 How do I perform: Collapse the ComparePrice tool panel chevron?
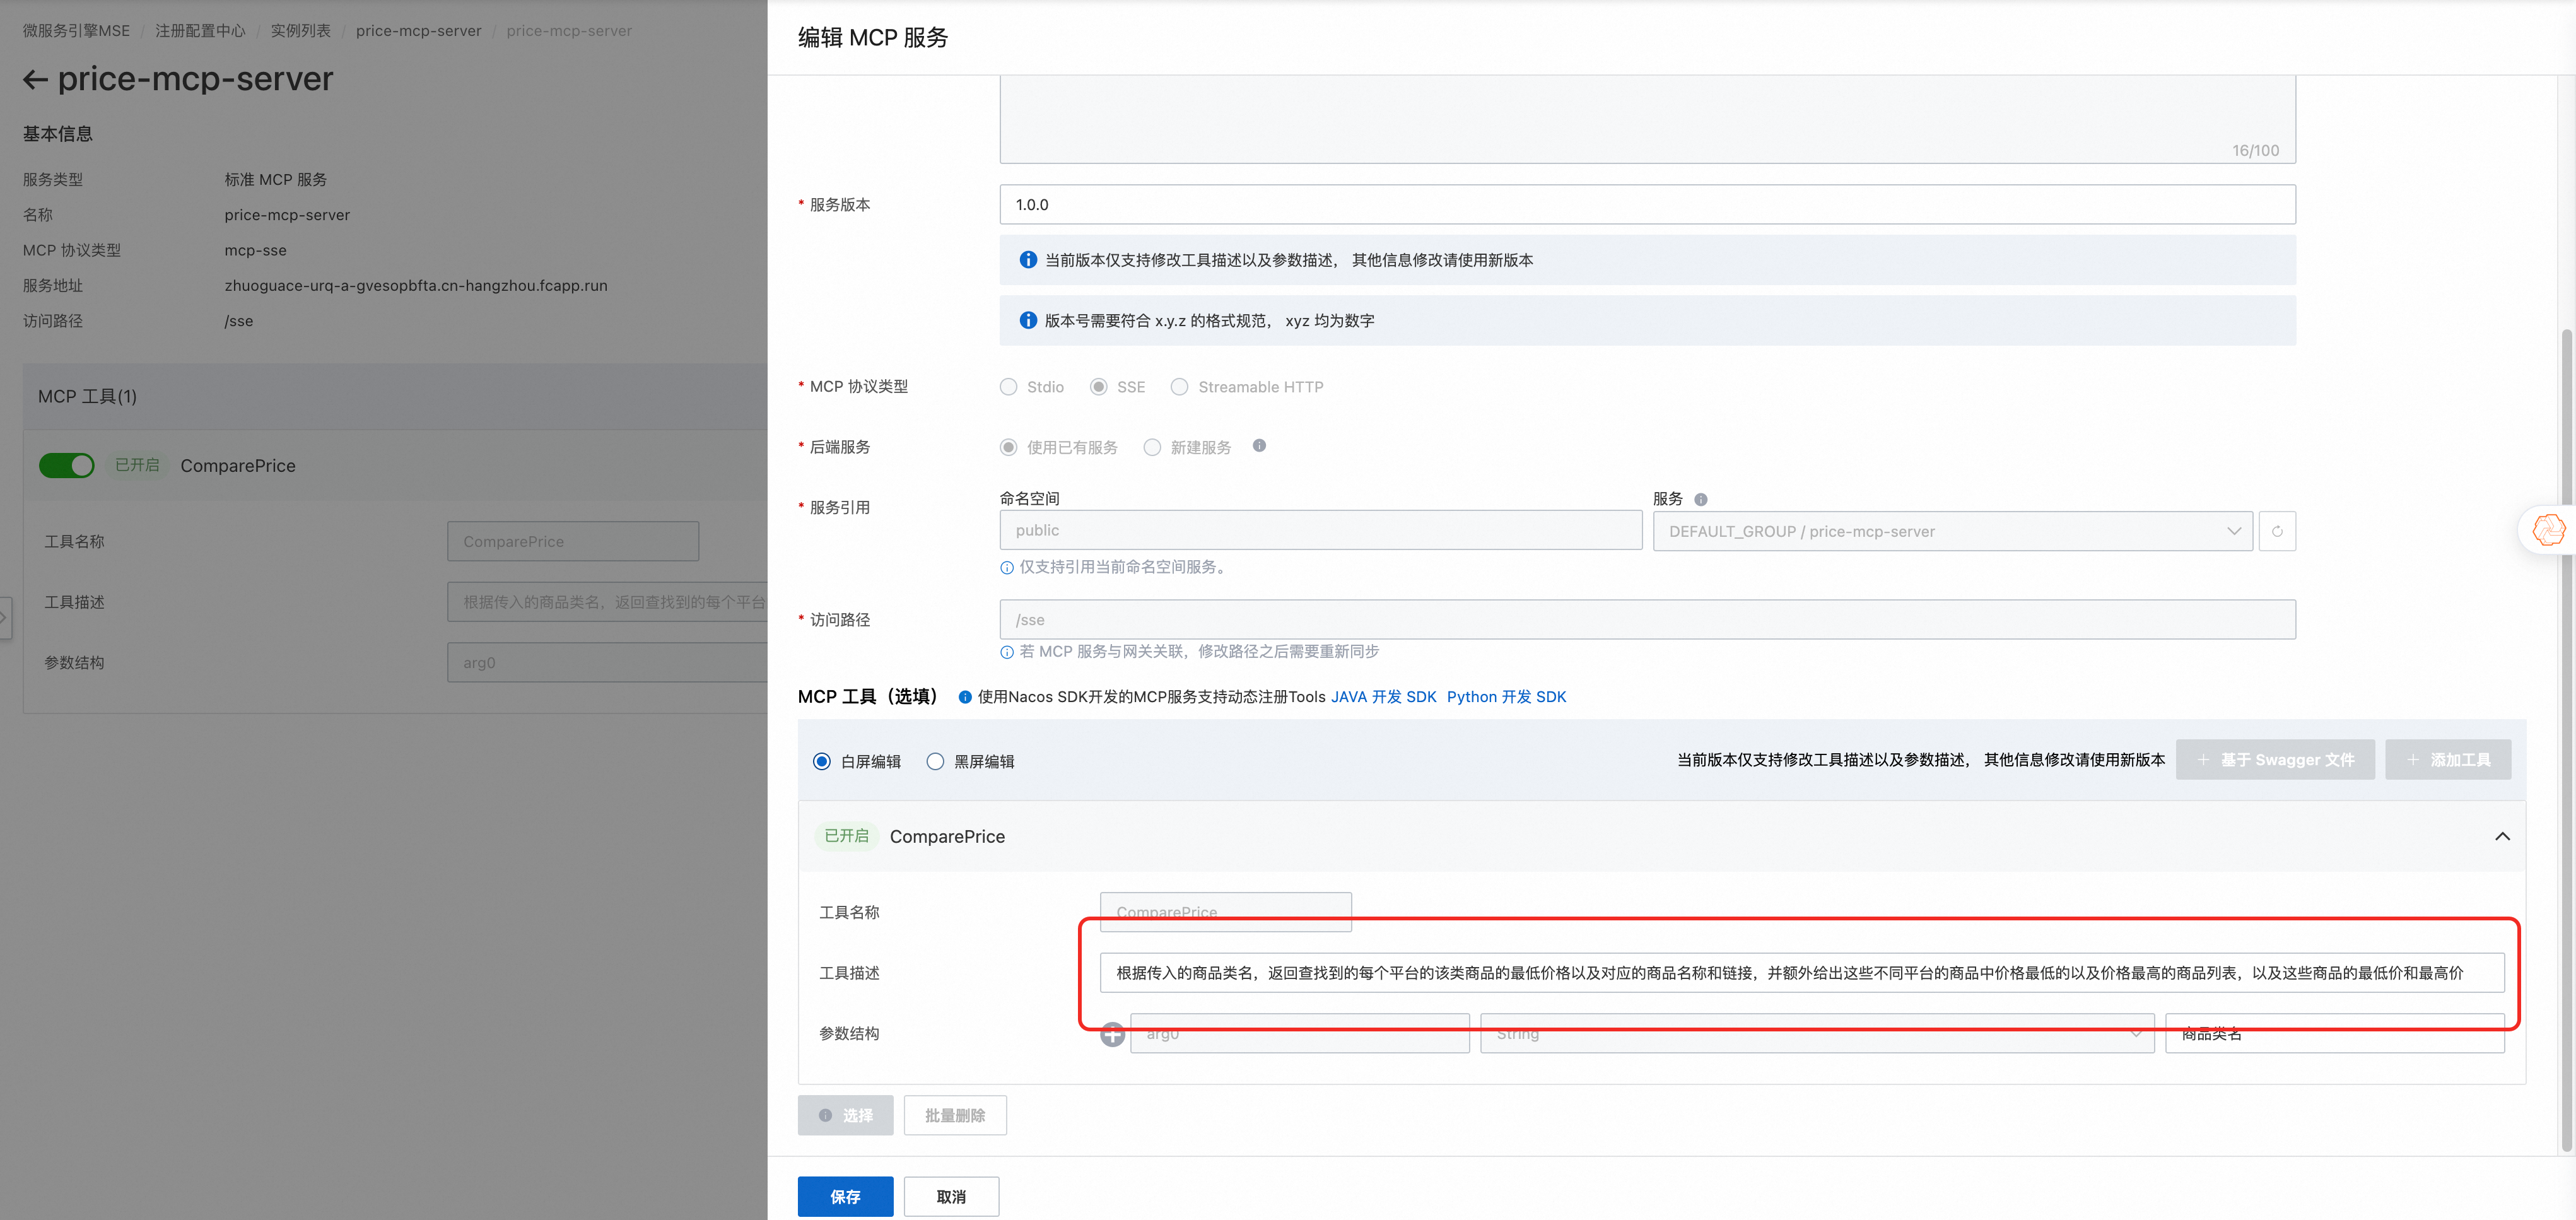coord(2502,836)
